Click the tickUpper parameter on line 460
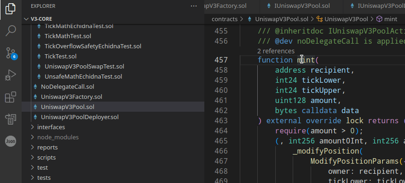Image resolution: width=405 pixels, height=183 pixels. point(321,90)
